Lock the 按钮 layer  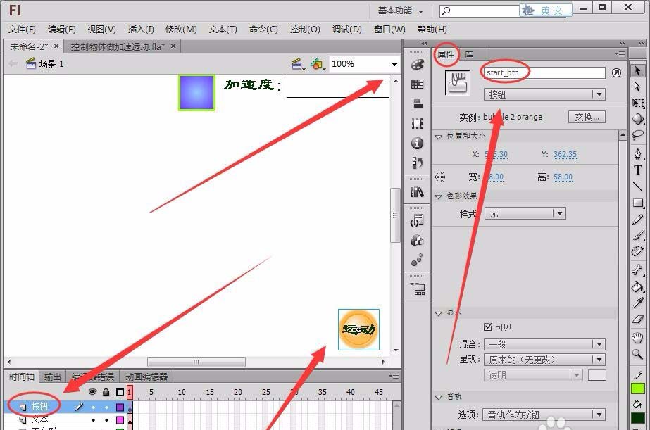click(106, 407)
